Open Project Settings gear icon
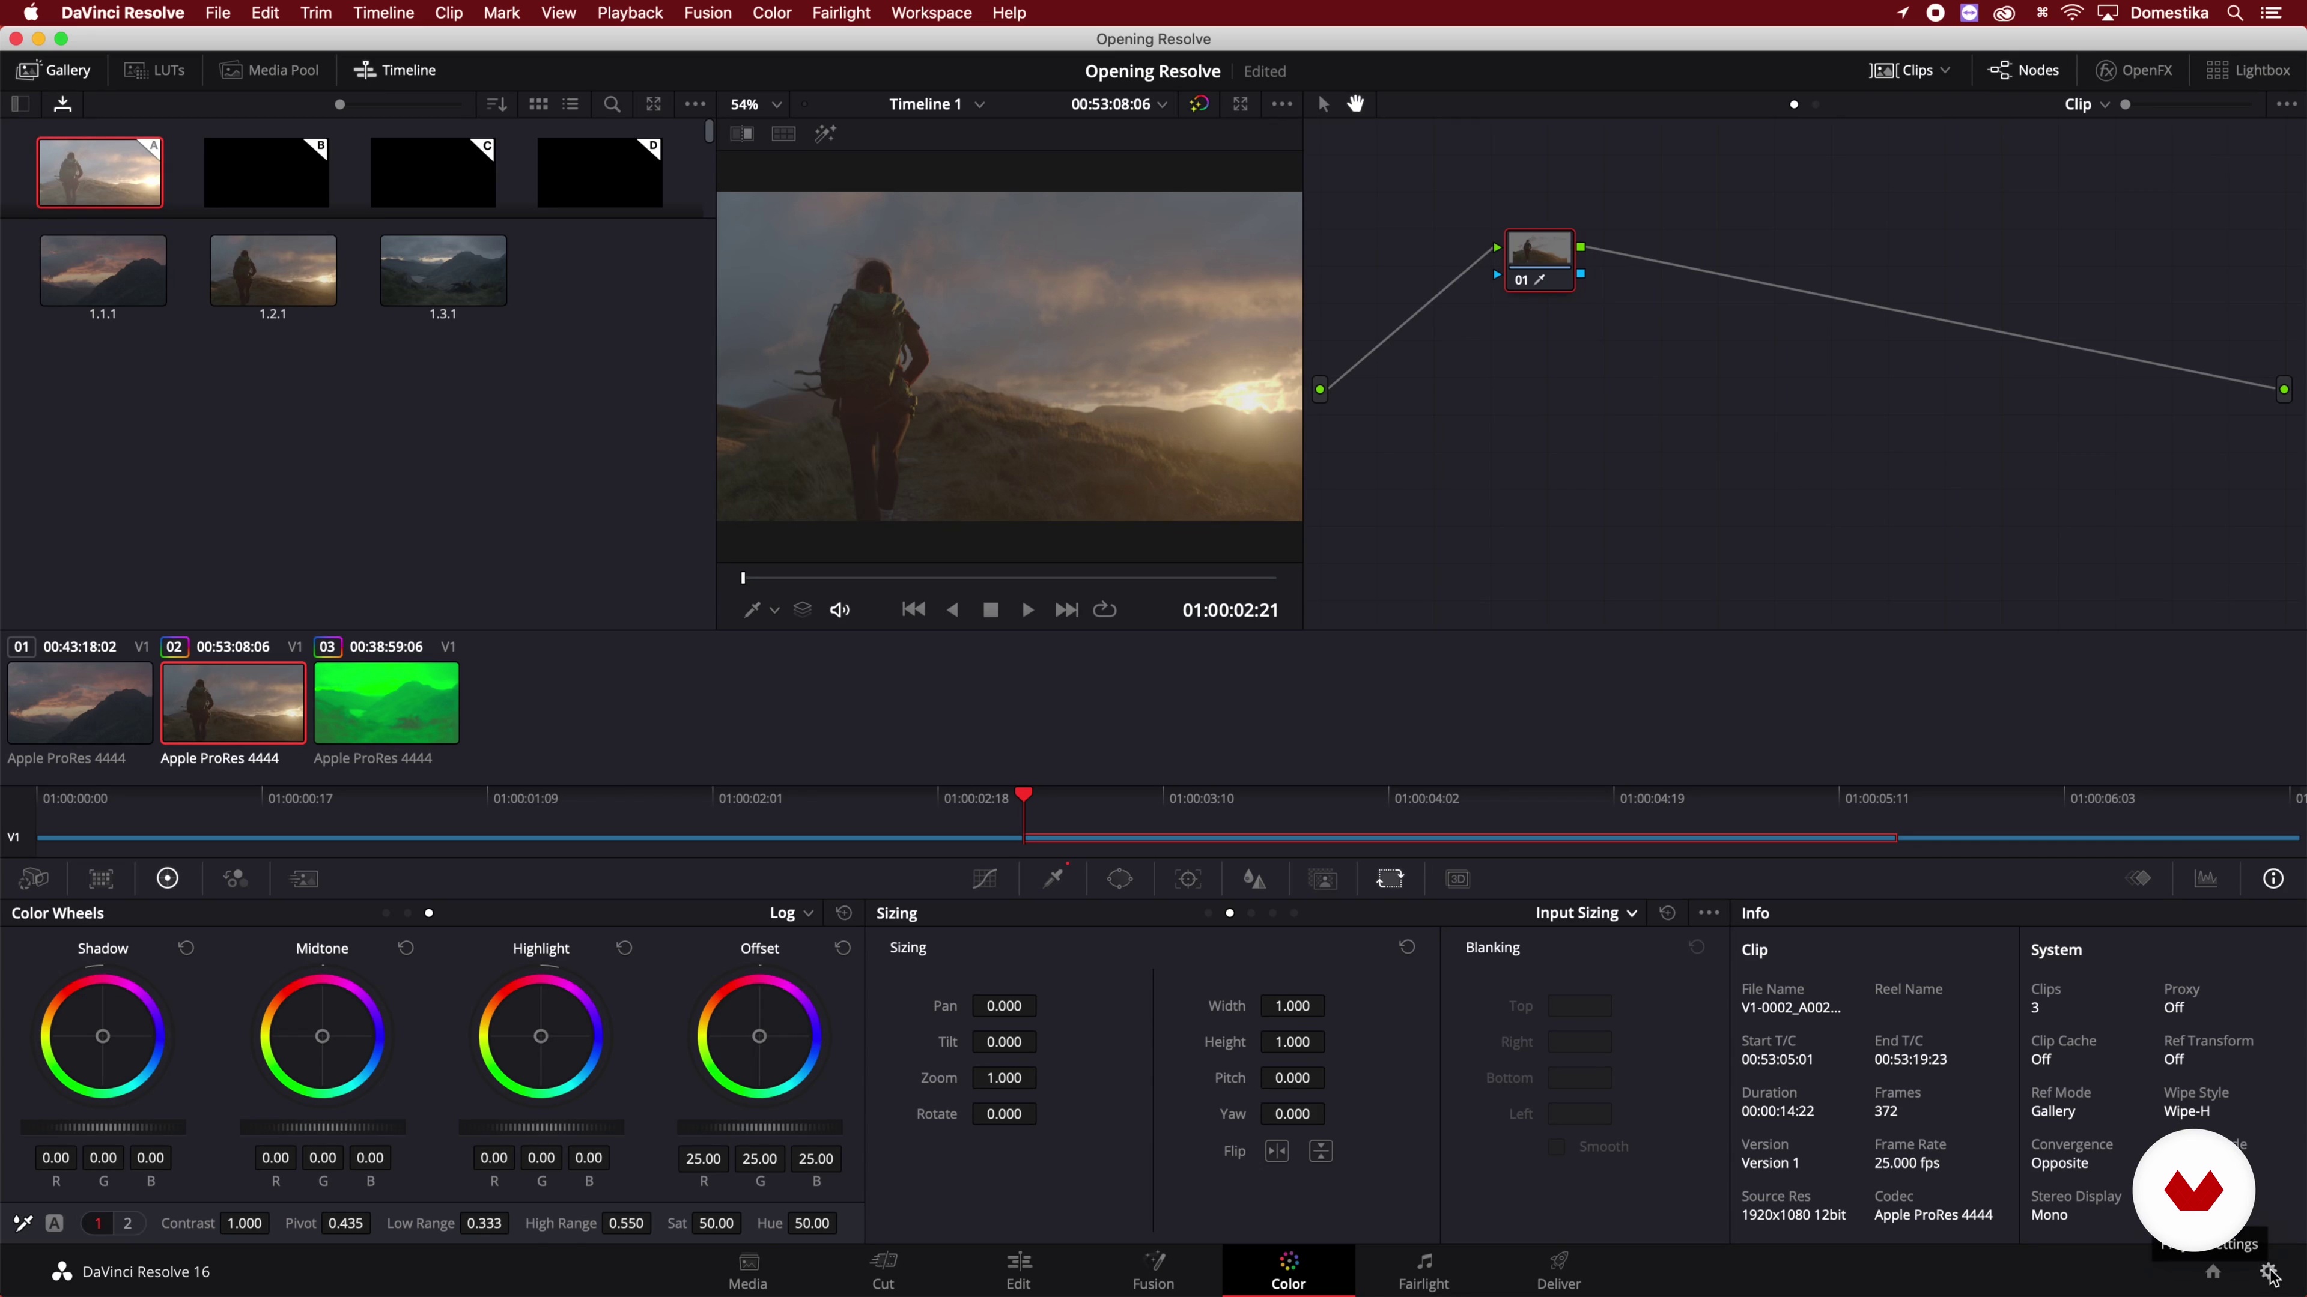 [2267, 1272]
